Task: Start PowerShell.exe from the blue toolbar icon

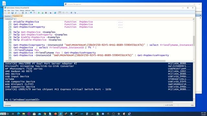Action: (x=55, y=13)
